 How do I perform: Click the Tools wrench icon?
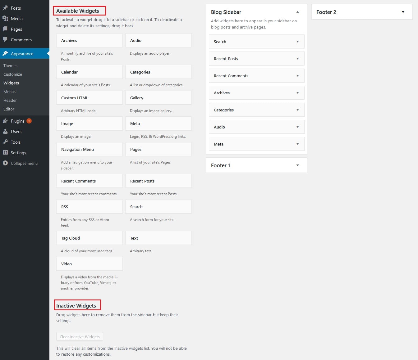tap(5, 142)
